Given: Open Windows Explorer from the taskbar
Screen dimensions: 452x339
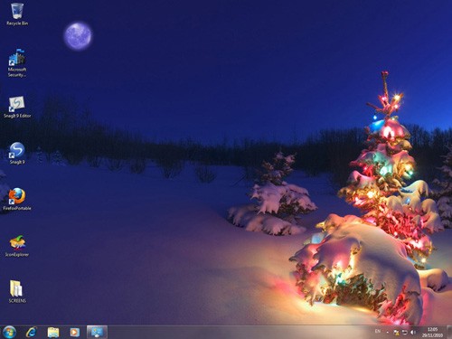Looking at the screenshot, I should [x=53, y=332].
